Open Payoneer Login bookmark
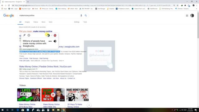Viewport: 199px width, 112px height. point(25,9)
